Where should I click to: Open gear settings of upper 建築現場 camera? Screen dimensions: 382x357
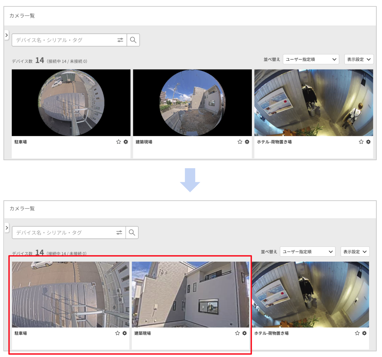(247, 142)
